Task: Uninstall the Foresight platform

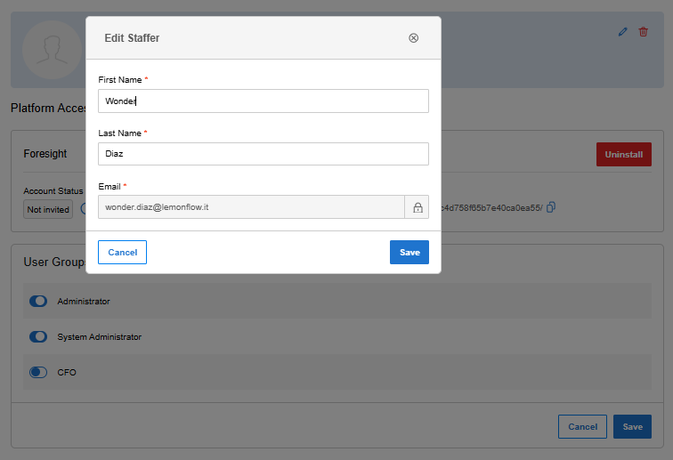Action: pyautogui.click(x=624, y=155)
